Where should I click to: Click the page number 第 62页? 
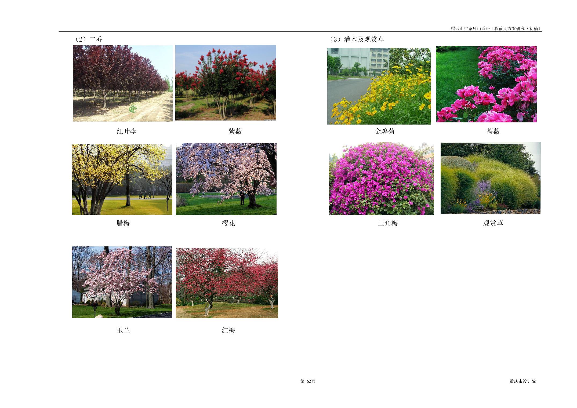click(x=308, y=381)
